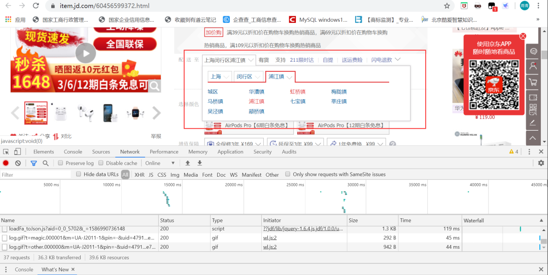Check Hide data URLs
Screen dimensions: 548x275
point(79,174)
